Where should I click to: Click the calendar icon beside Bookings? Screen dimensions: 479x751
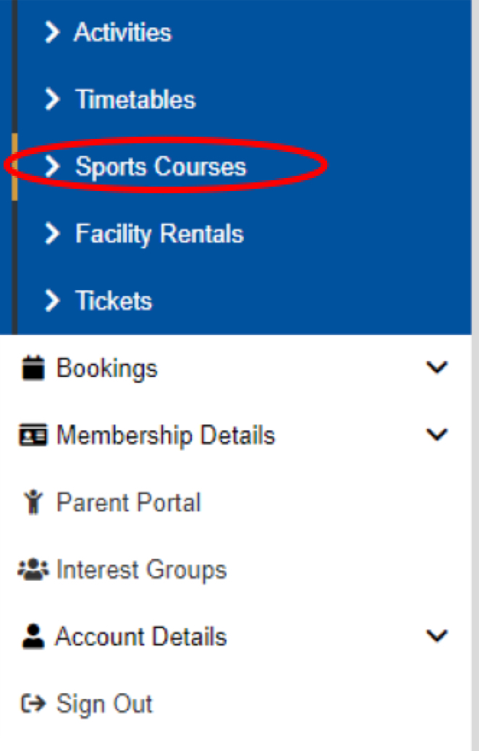point(33,368)
